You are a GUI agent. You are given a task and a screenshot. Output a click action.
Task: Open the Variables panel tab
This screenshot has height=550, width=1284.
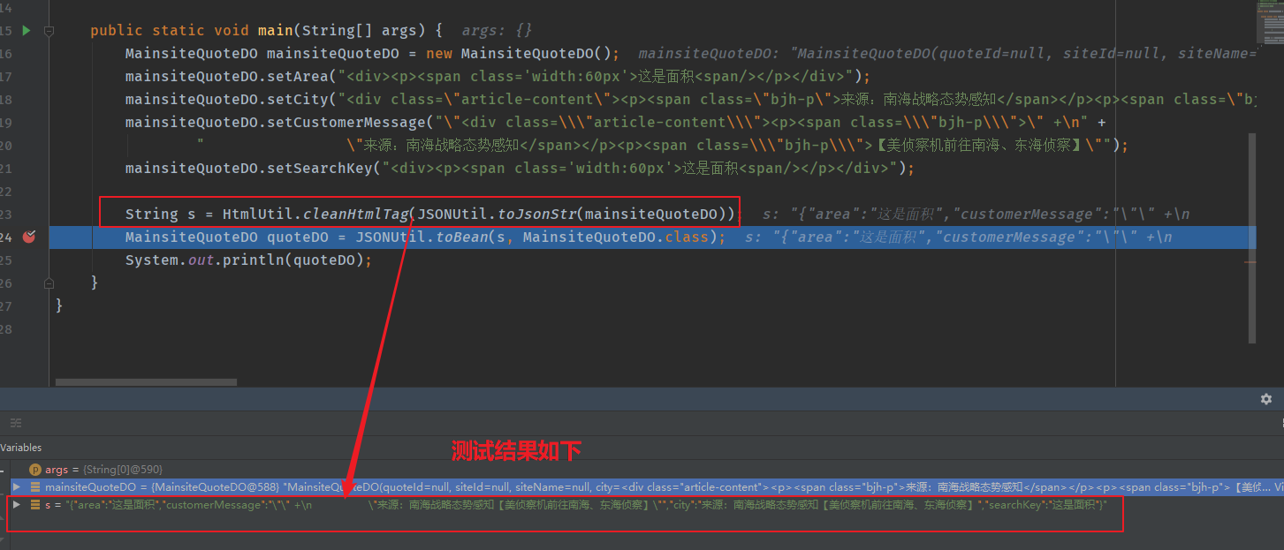21,448
